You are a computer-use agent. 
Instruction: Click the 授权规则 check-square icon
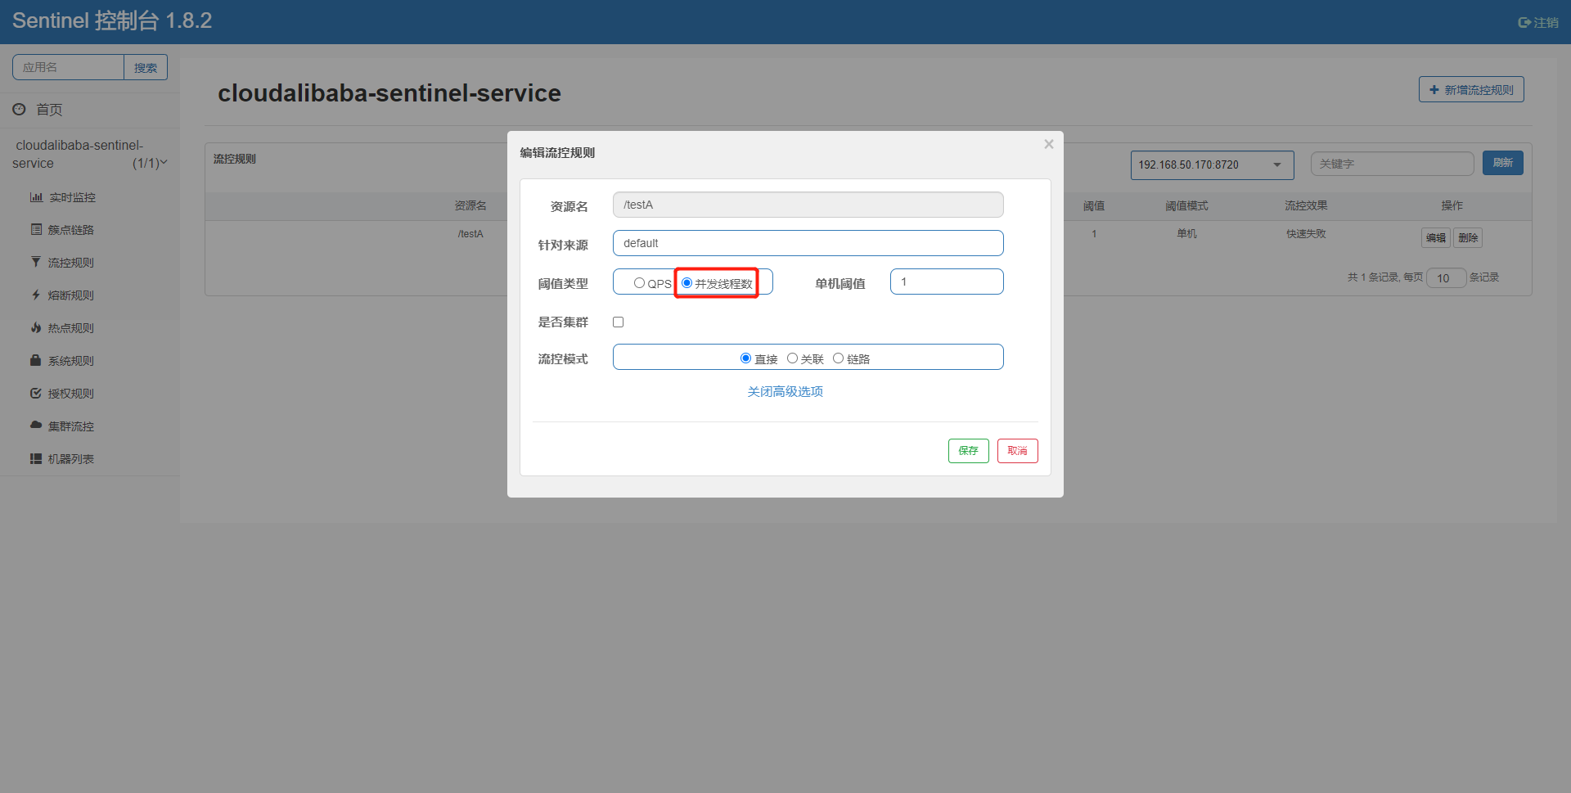click(x=36, y=394)
